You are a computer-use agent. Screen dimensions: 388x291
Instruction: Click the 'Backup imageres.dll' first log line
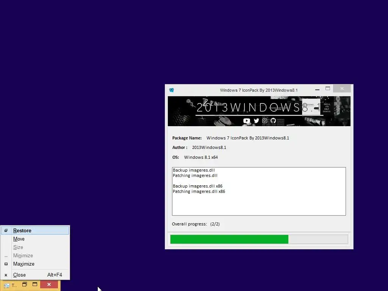(194, 170)
